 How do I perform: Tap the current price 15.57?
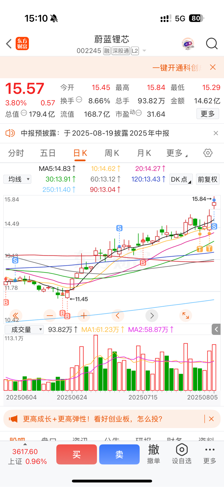(25, 88)
